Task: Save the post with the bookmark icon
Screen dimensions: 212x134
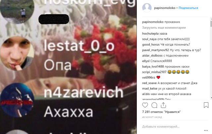Action: click(206, 105)
